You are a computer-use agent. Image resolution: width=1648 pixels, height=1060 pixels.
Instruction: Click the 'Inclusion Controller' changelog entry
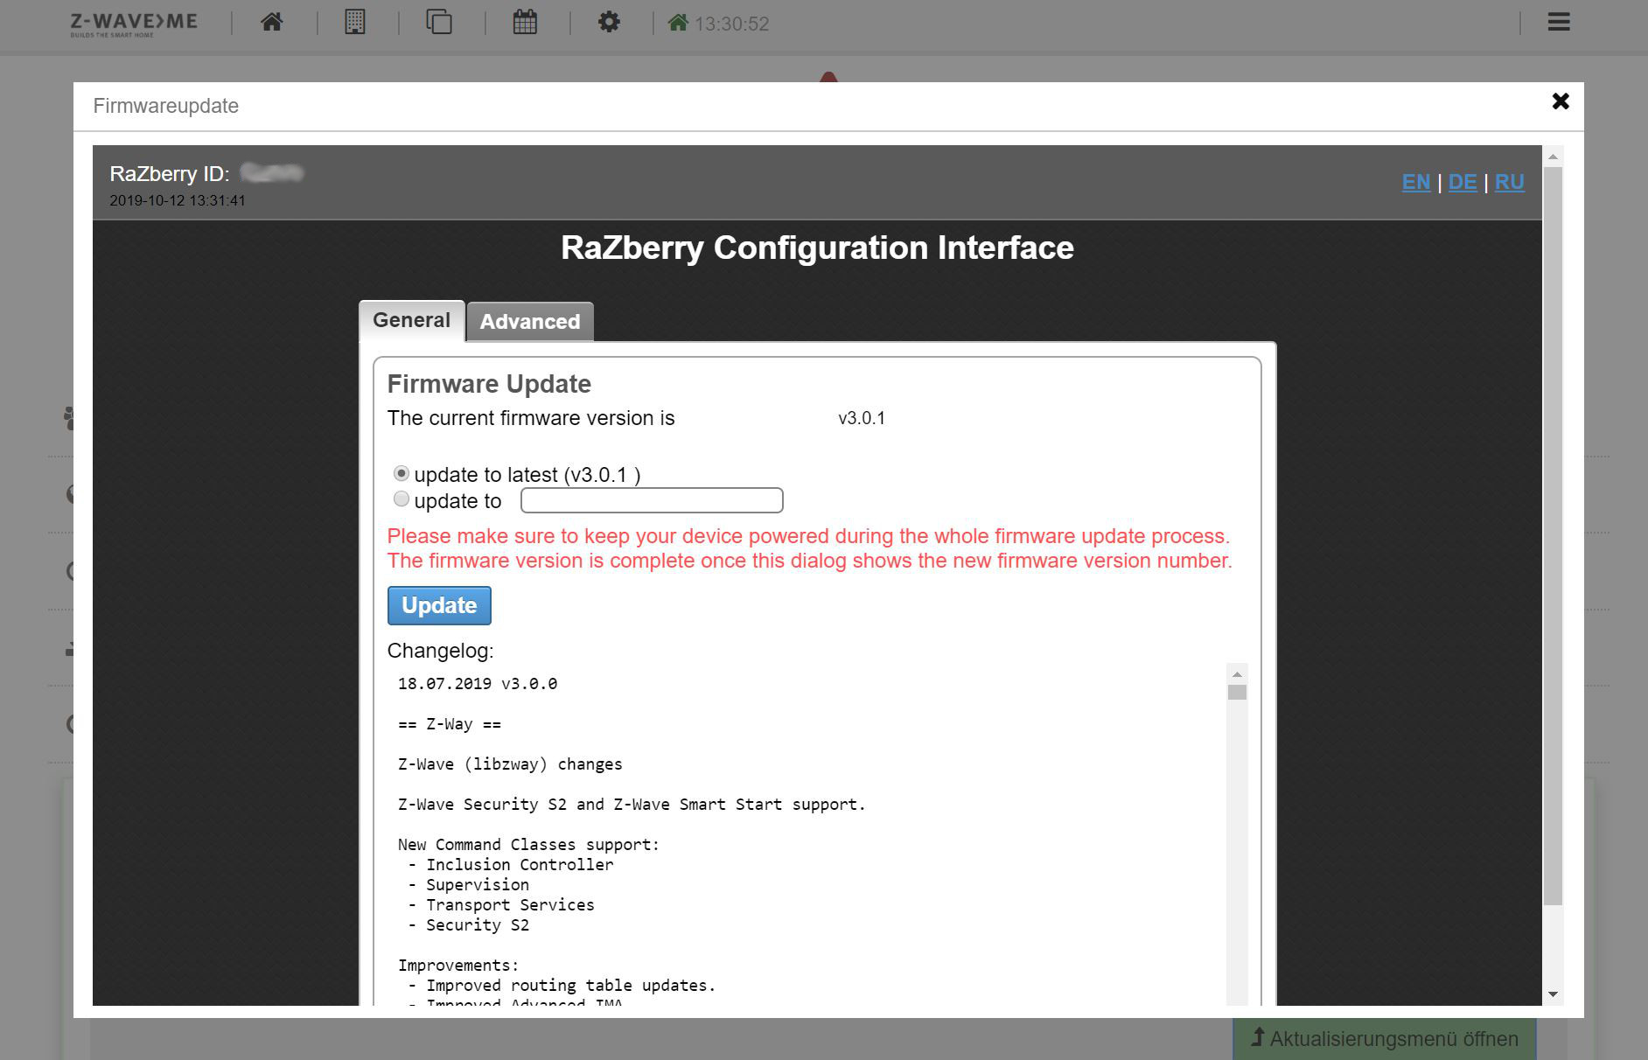point(520,865)
